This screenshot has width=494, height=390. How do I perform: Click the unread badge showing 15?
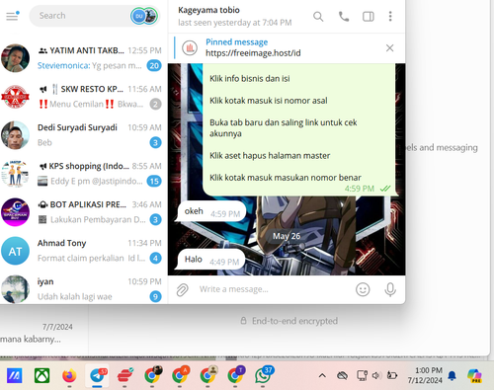(x=154, y=181)
